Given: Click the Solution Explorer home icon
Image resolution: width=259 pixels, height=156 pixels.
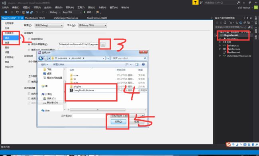Looking at the screenshot, I should click(225, 23).
